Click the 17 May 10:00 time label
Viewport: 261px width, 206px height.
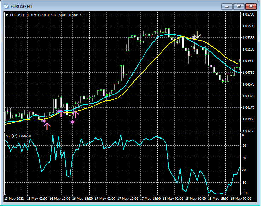[x=128, y=199]
